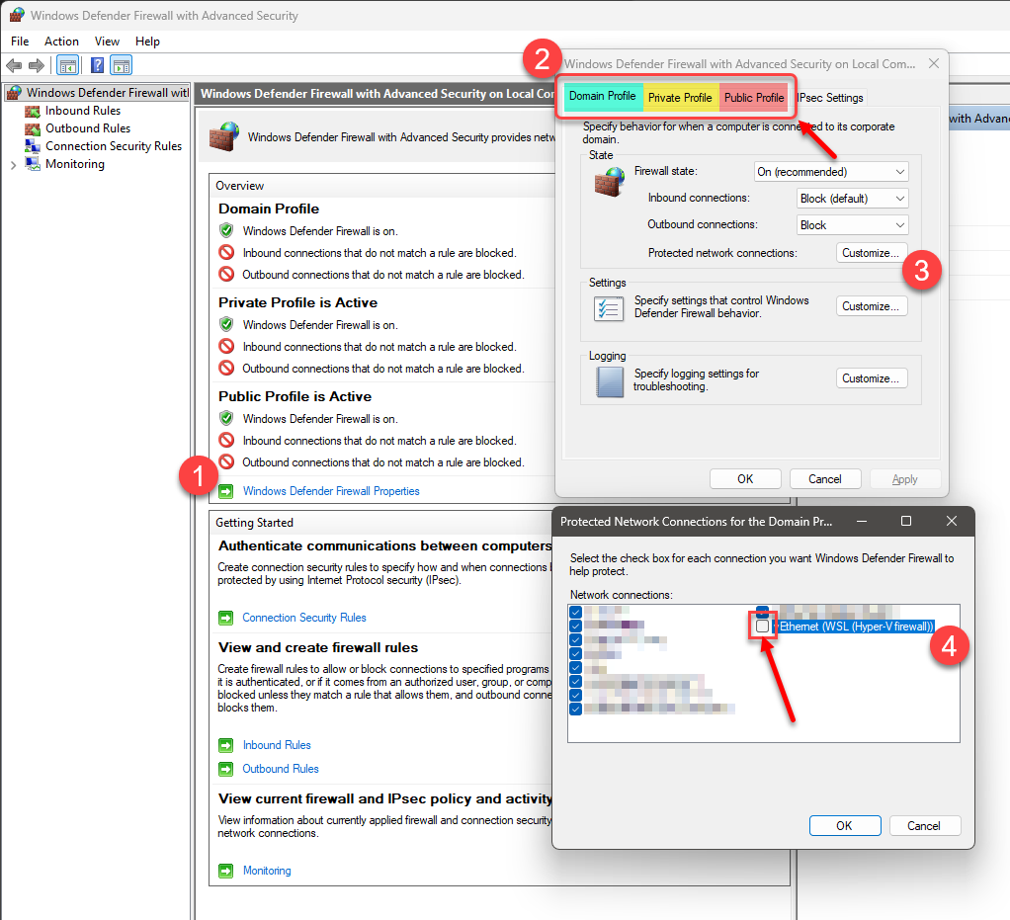Click Customize for Protected network connections

point(871,253)
